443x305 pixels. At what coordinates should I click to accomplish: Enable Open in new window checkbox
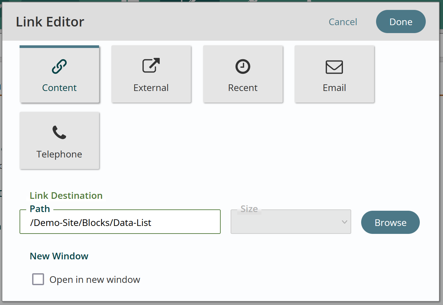click(38, 279)
